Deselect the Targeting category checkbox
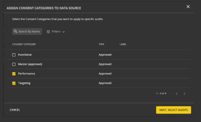 click(14, 83)
